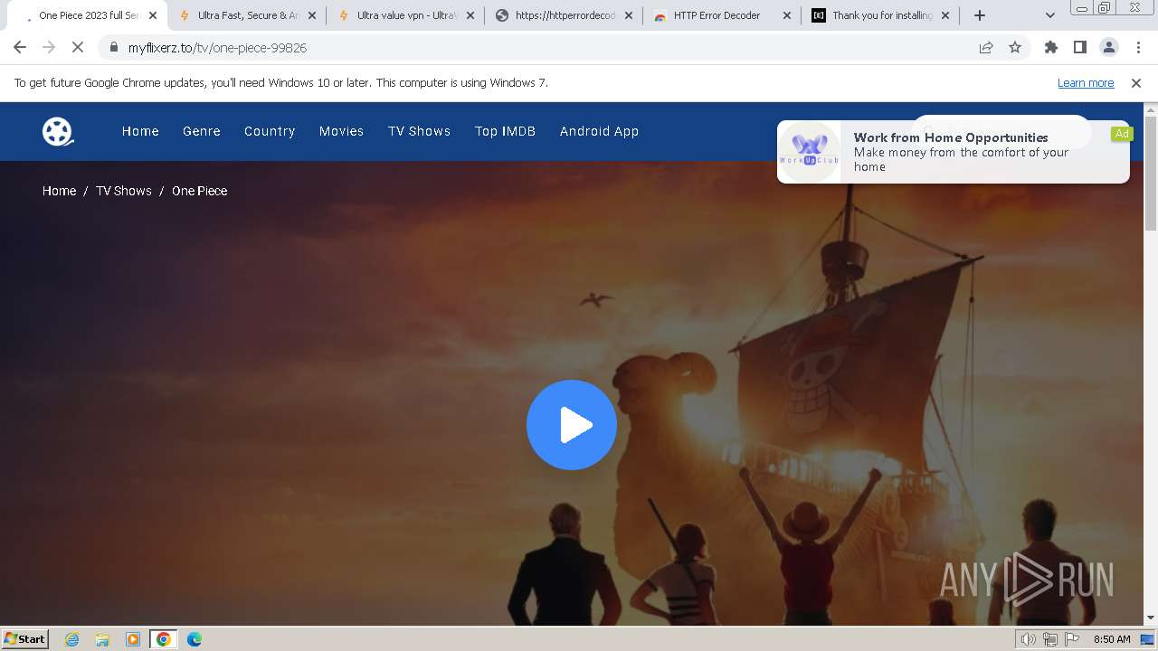Close the HTTP Error Decoder tab

click(x=787, y=15)
